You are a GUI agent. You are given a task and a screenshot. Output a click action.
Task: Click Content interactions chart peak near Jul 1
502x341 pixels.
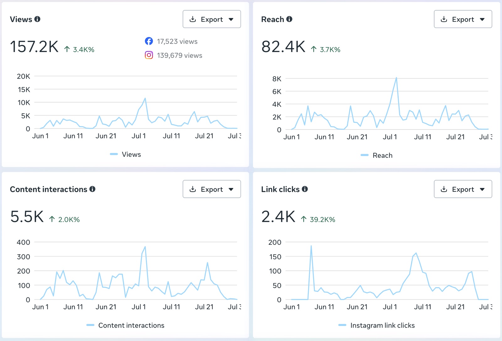(145, 247)
